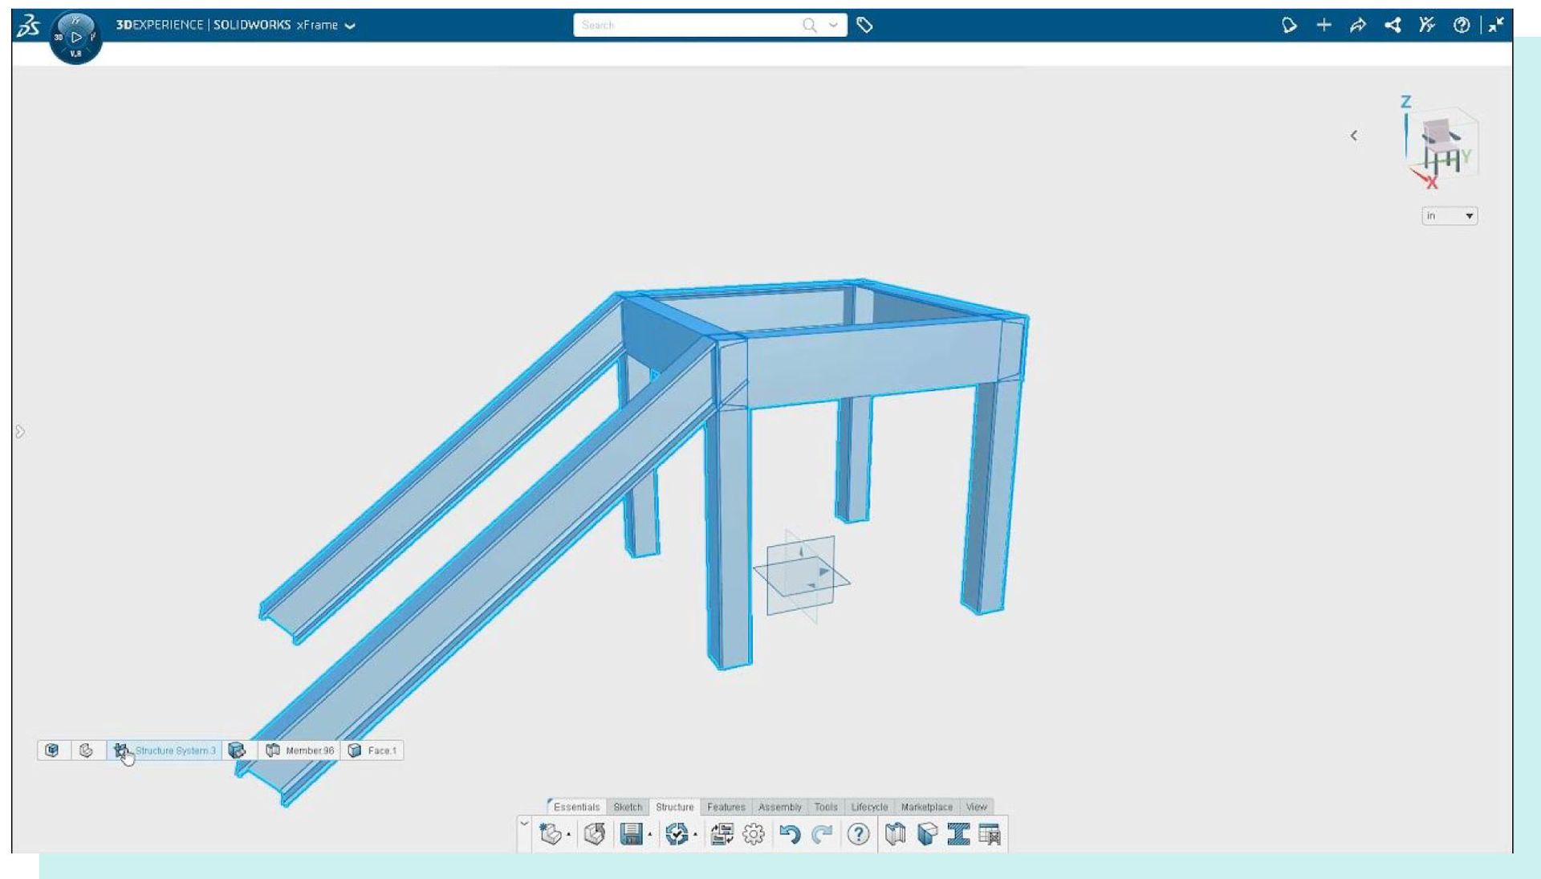Click the plus add icon in top bar
The height and width of the screenshot is (879, 1541).
1323,26
